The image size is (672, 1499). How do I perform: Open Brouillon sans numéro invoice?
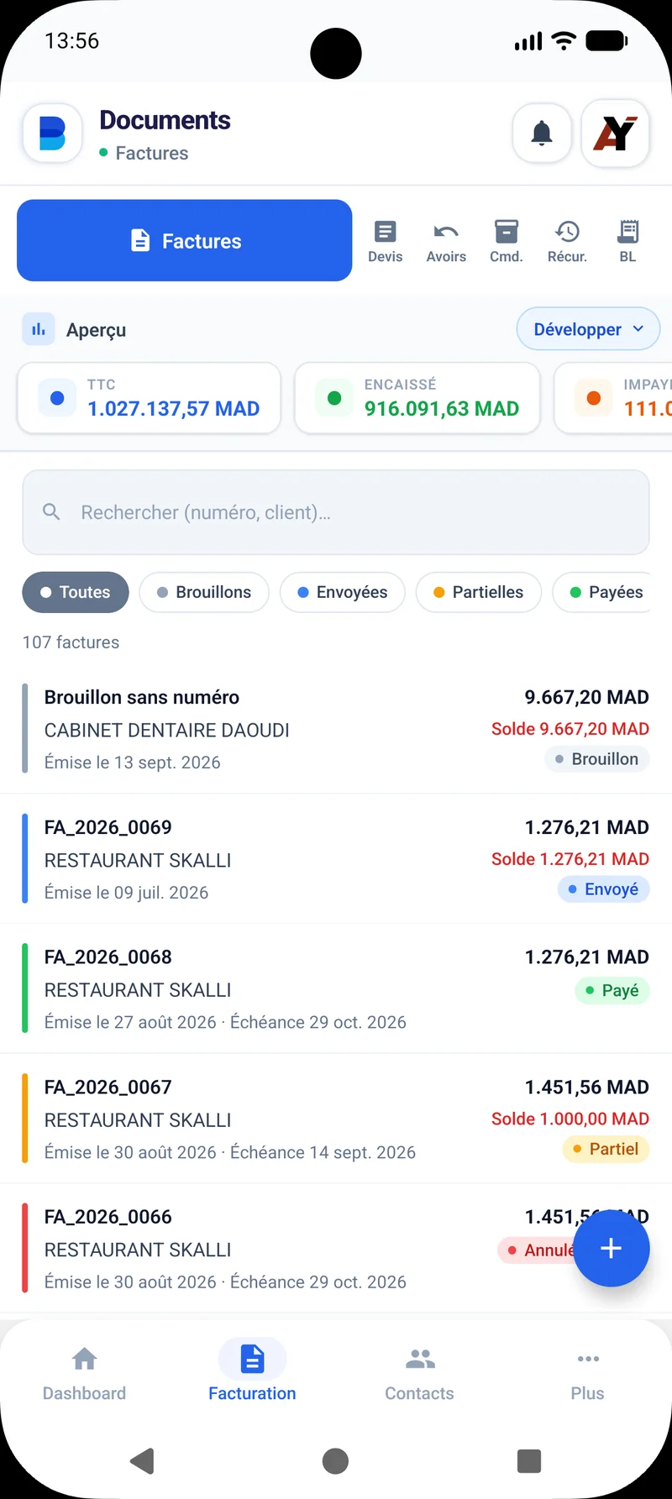(x=336, y=729)
